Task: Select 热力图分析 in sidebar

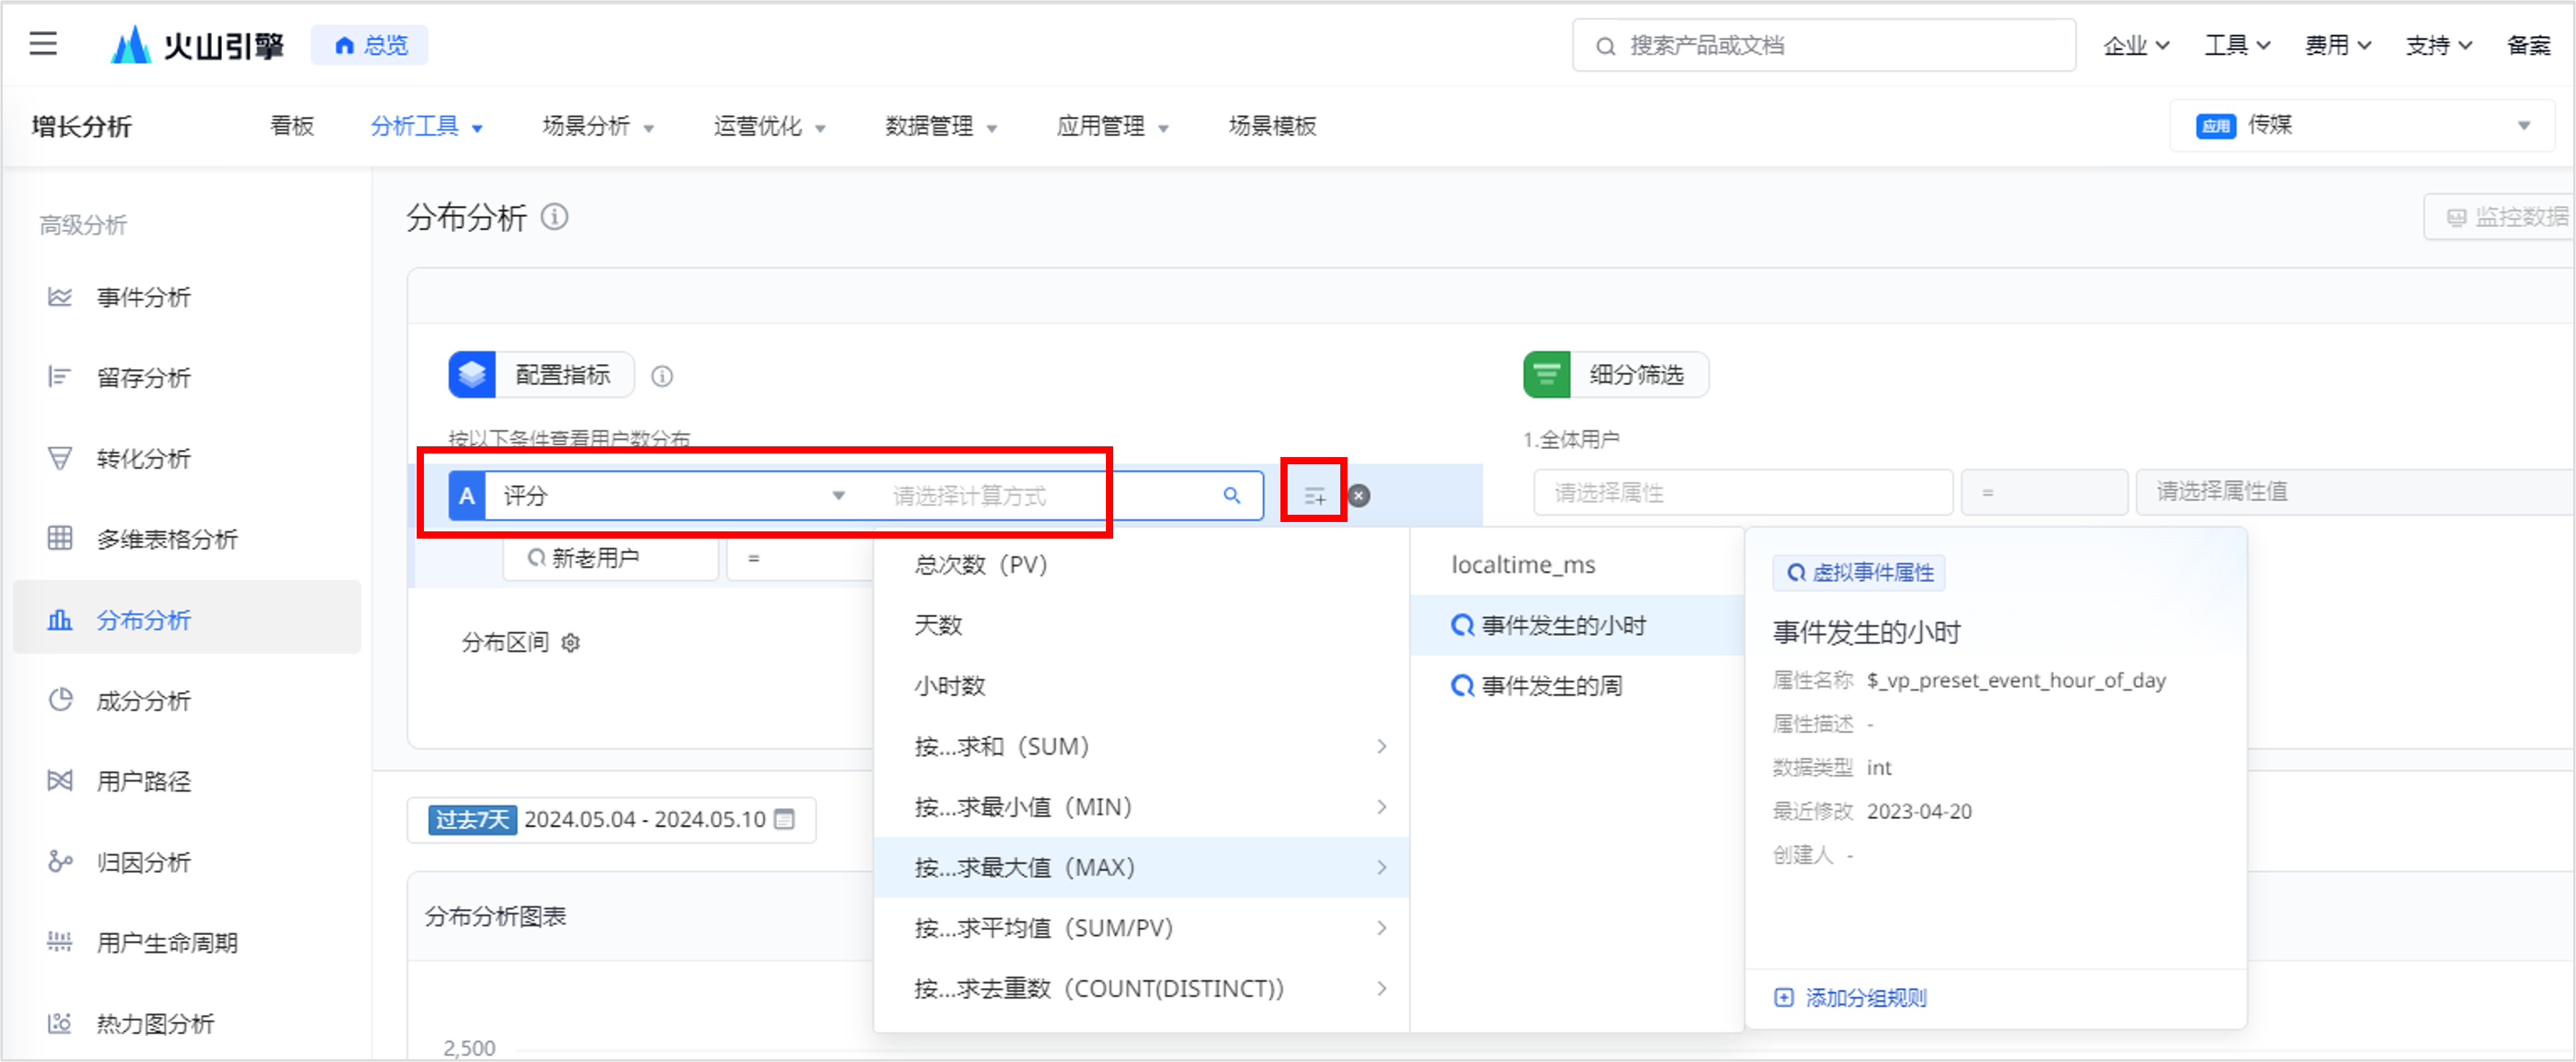Action: (x=187, y=1023)
